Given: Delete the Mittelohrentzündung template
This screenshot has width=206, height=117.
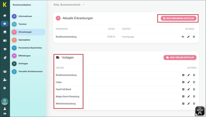Looking at the screenshot, I should (x=194, y=104).
